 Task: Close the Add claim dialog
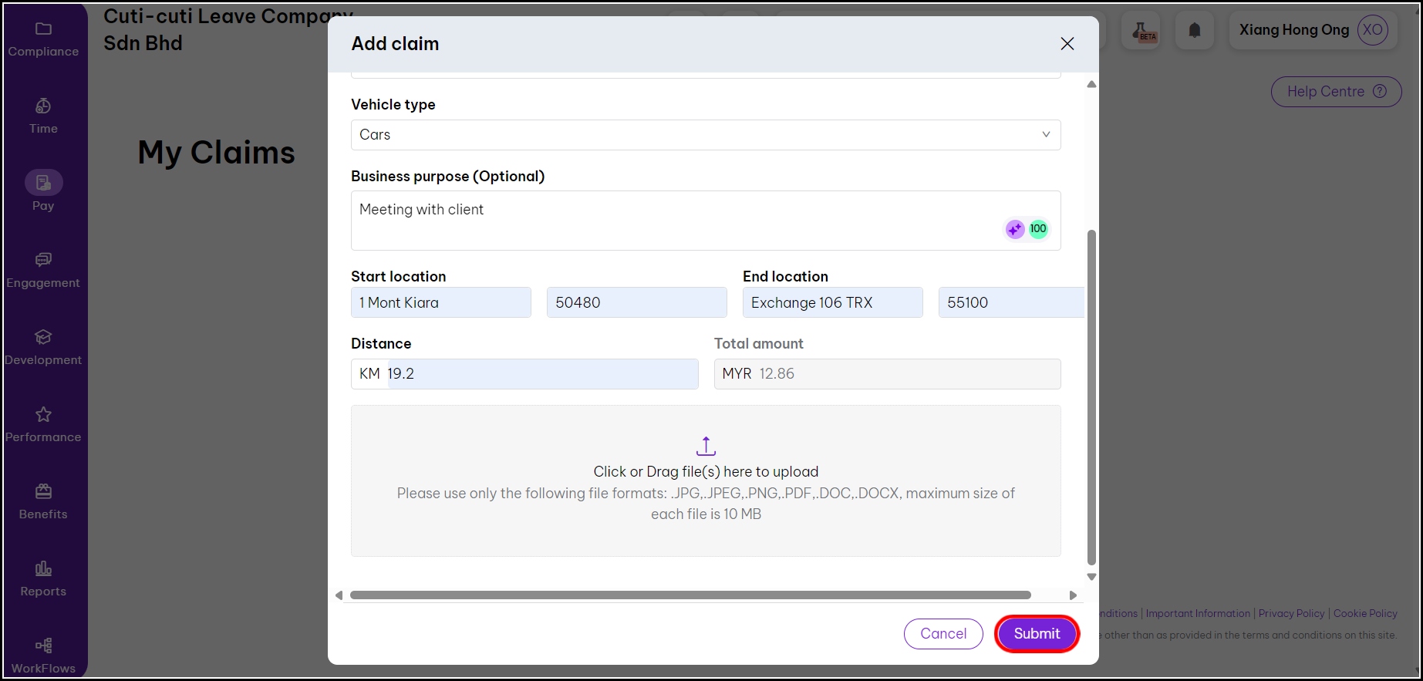pyautogui.click(x=1067, y=44)
